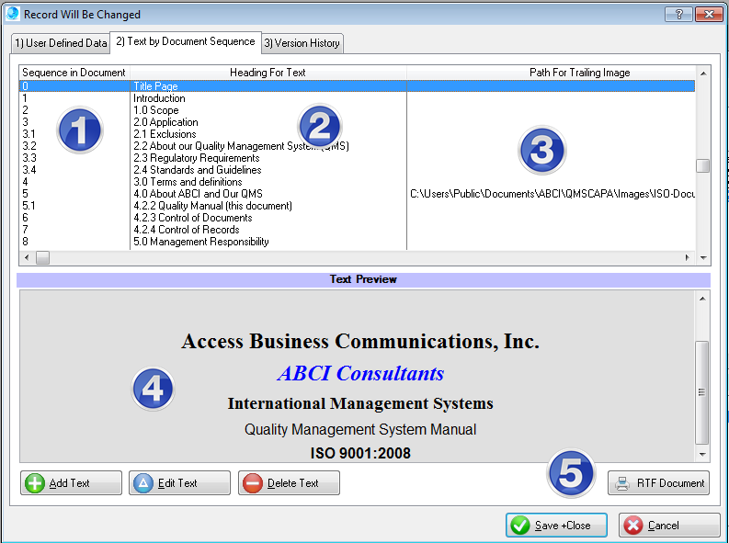729x543 pixels.
Task: Click the Cancel button label
Action: click(664, 526)
